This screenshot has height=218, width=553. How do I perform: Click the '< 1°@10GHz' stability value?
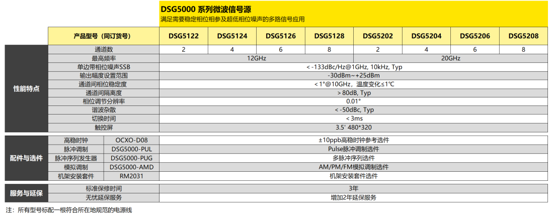click(x=354, y=84)
